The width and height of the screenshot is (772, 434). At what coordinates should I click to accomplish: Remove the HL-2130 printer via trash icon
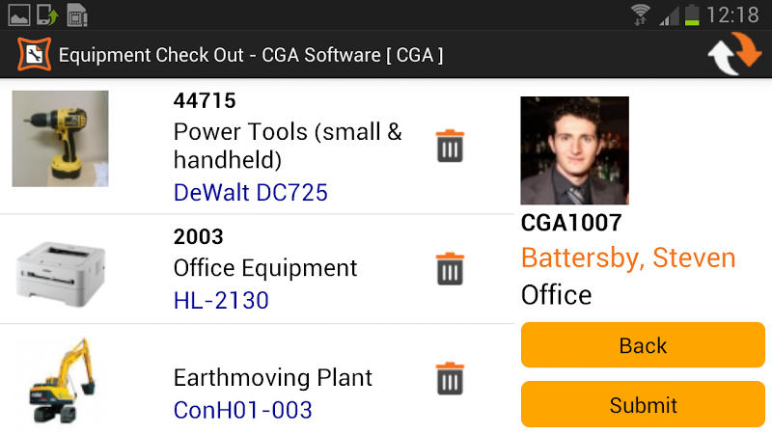pos(450,269)
